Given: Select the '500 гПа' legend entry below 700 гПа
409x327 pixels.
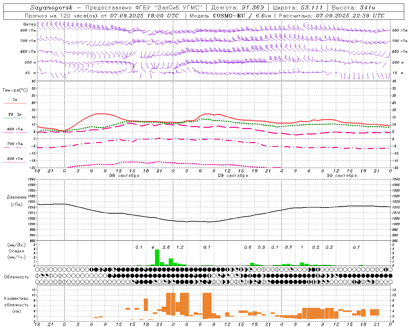Looking at the screenshot, I should click(15, 159).
